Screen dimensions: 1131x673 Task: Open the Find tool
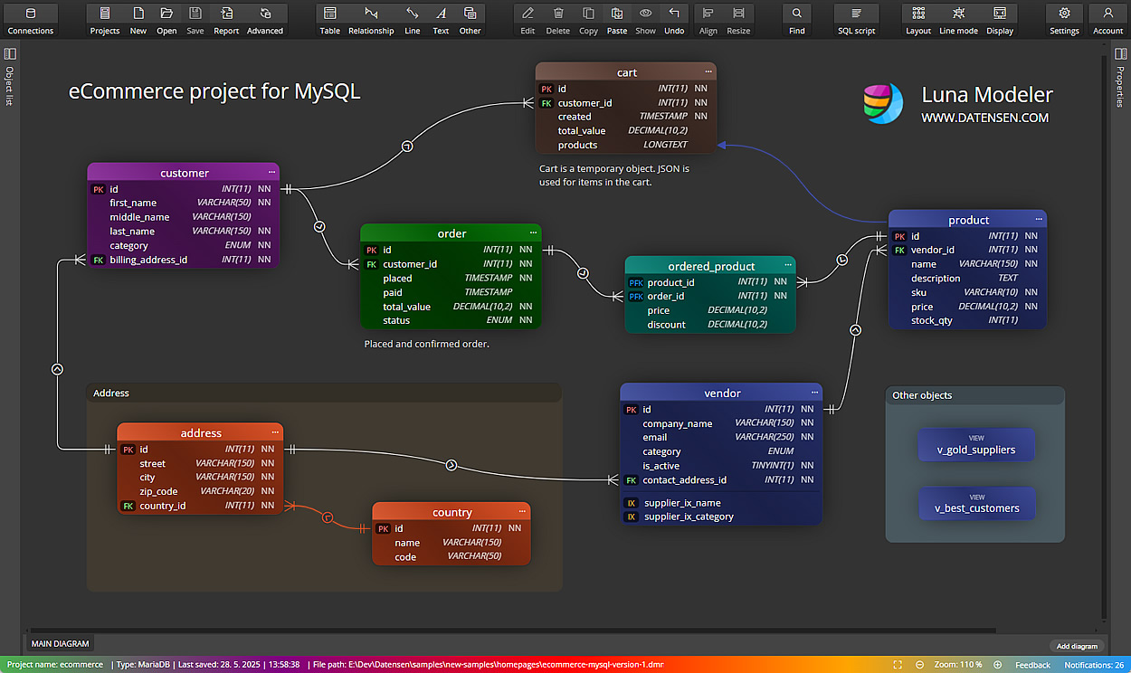[x=796, y=20]
